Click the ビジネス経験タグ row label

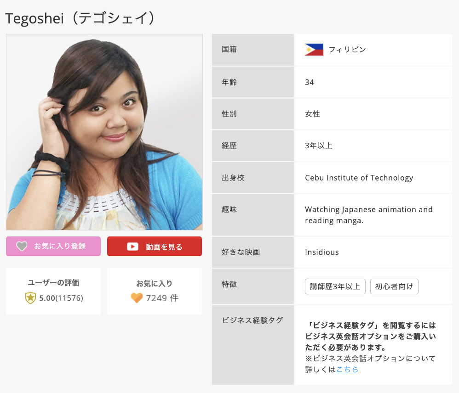coord(252,320)
